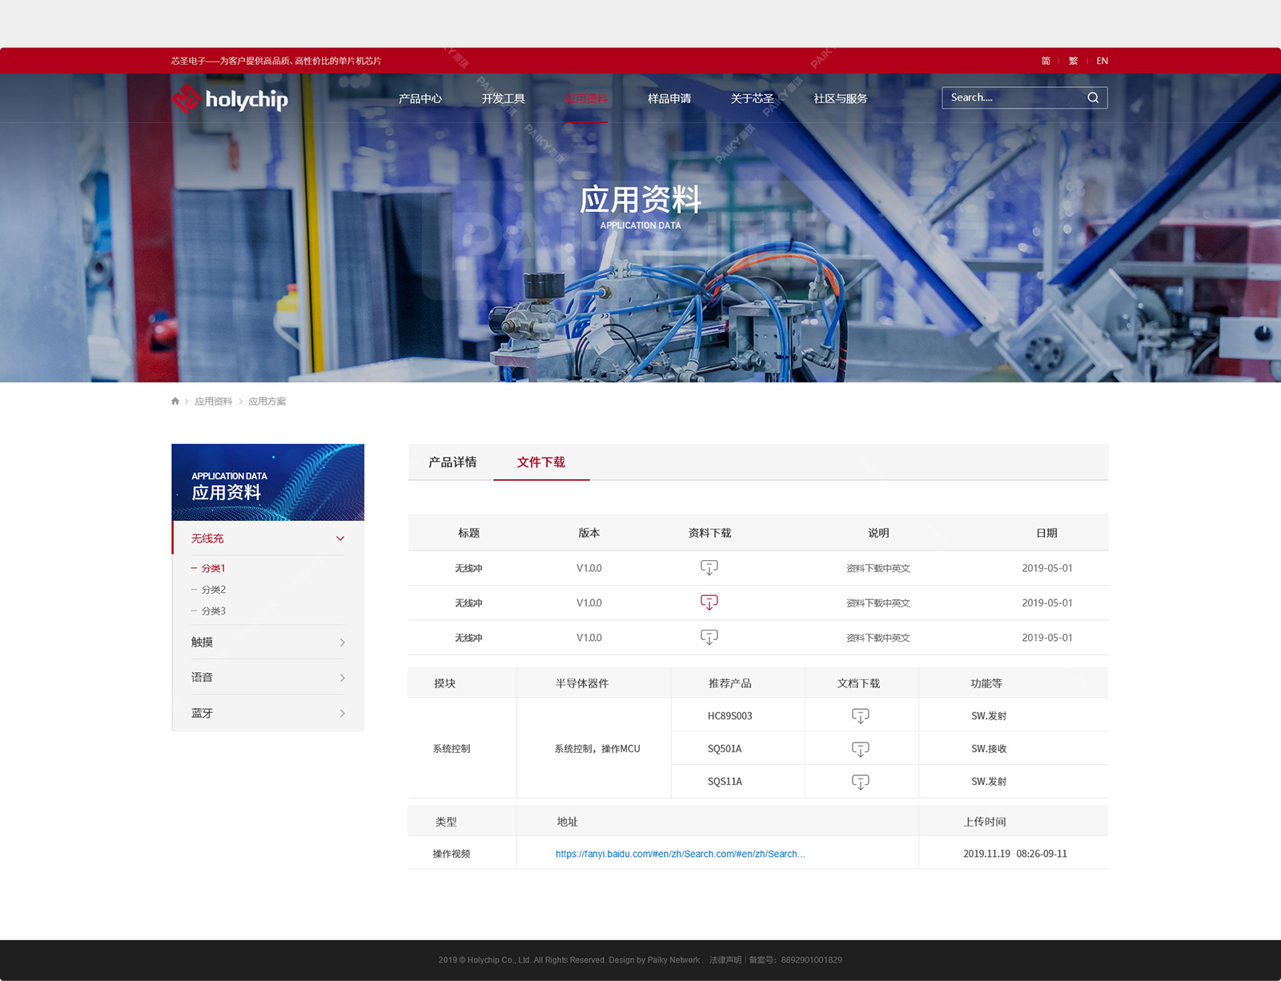Collapse the 无线充 sidebar category
Image resolution: width=1281 pixels, height=981 pixels.
coord(339,539)
